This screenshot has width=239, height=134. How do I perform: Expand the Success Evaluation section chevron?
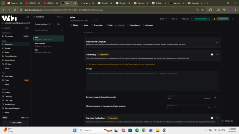tap(217, 118)
